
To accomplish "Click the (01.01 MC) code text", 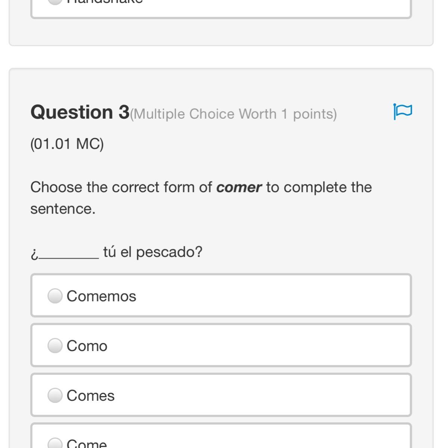I will pos(67,144).
